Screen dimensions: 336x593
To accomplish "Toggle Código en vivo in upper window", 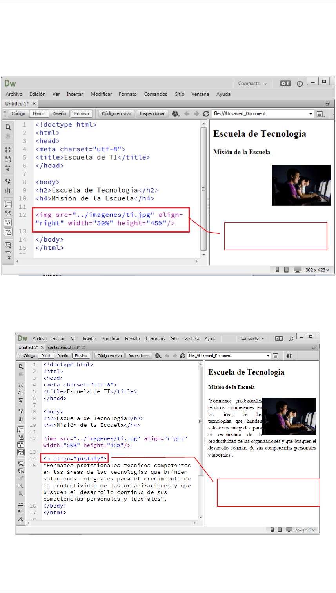I will tap(116, 114).
